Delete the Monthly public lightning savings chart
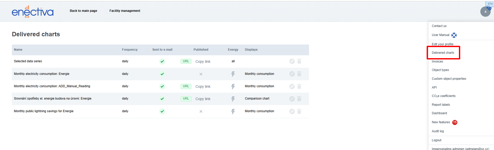The height and width of the screenshot is (150, 494). 299,111
